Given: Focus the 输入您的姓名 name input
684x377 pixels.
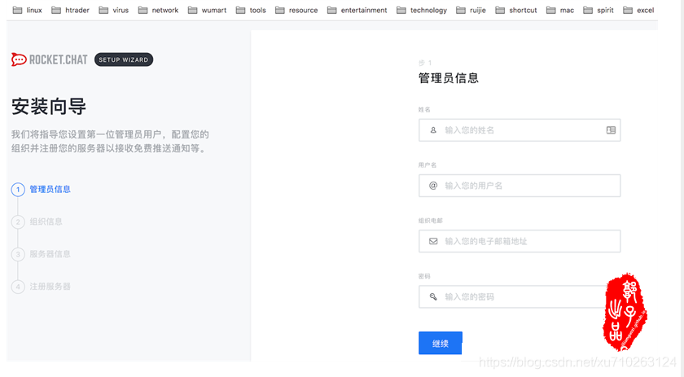Looking at the screenshot, I should tap(520, 130).
